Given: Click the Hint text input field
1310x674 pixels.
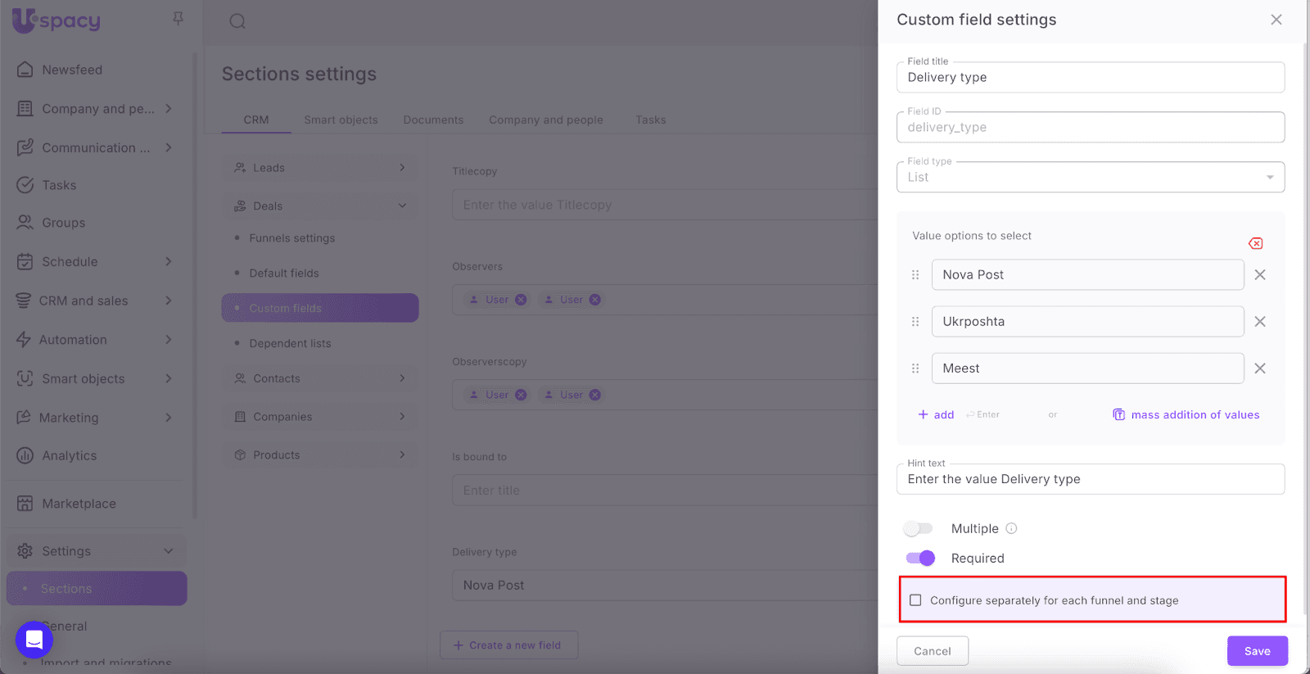Looking at the screenshot, I should pos(1090,479).
